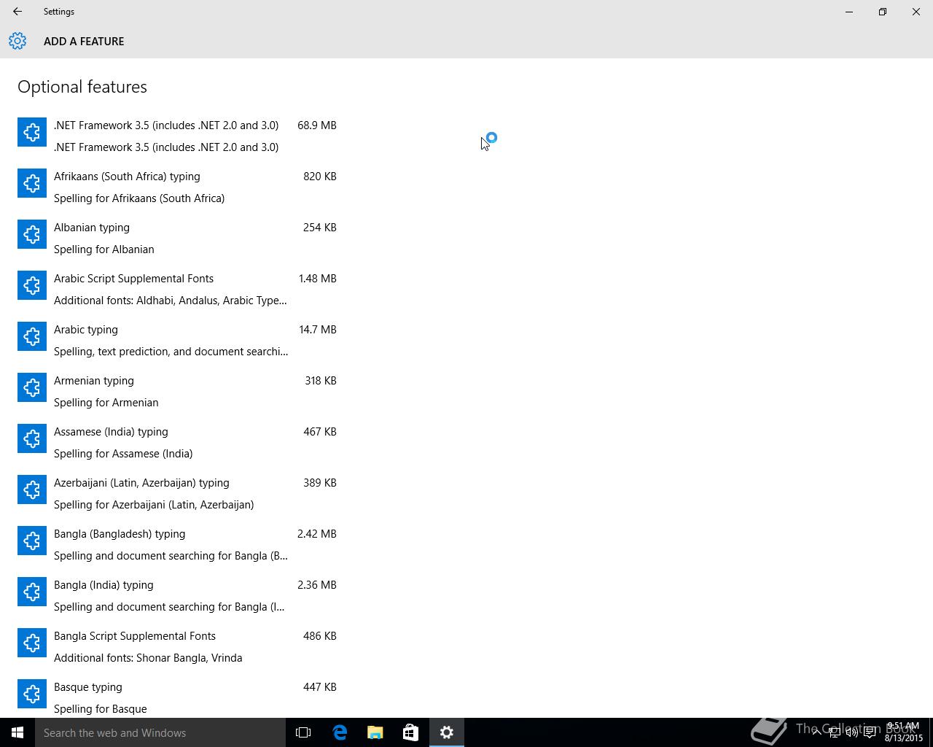The image size is (933, 747).
Task: Click 'Spelling for Basque' description
Action: click(x=101, y=709)
